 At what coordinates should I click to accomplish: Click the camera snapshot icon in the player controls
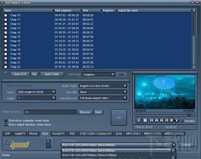coord(177,120)
